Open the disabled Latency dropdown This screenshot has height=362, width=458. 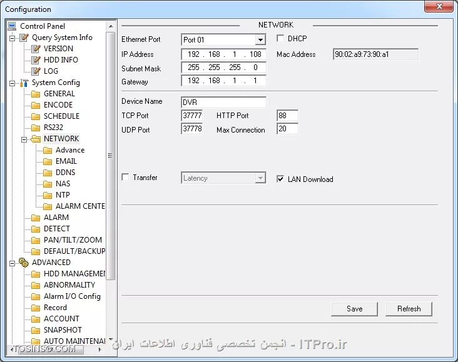[260, 178]
